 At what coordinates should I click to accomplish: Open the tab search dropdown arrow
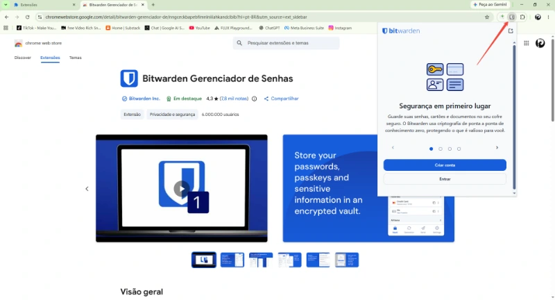pos(6,5)
